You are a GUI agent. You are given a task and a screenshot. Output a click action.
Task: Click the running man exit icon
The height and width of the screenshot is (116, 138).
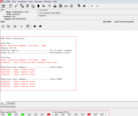[84, 6]
